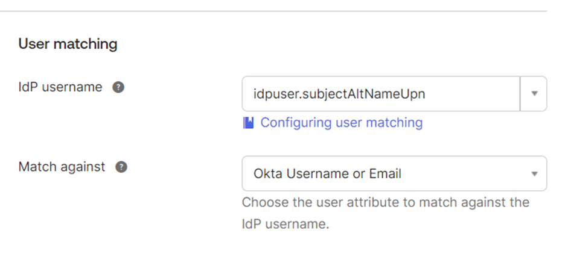Image resolution: width=565 pixels, height=254 pixels.
Task: Open the help tooltip next to Match against
Action: (x=121, y=167)
